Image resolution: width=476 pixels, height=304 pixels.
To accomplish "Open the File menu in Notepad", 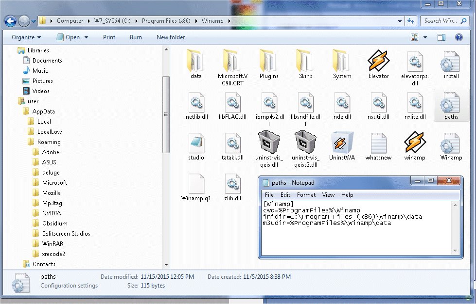I will (x=269, y=195).
